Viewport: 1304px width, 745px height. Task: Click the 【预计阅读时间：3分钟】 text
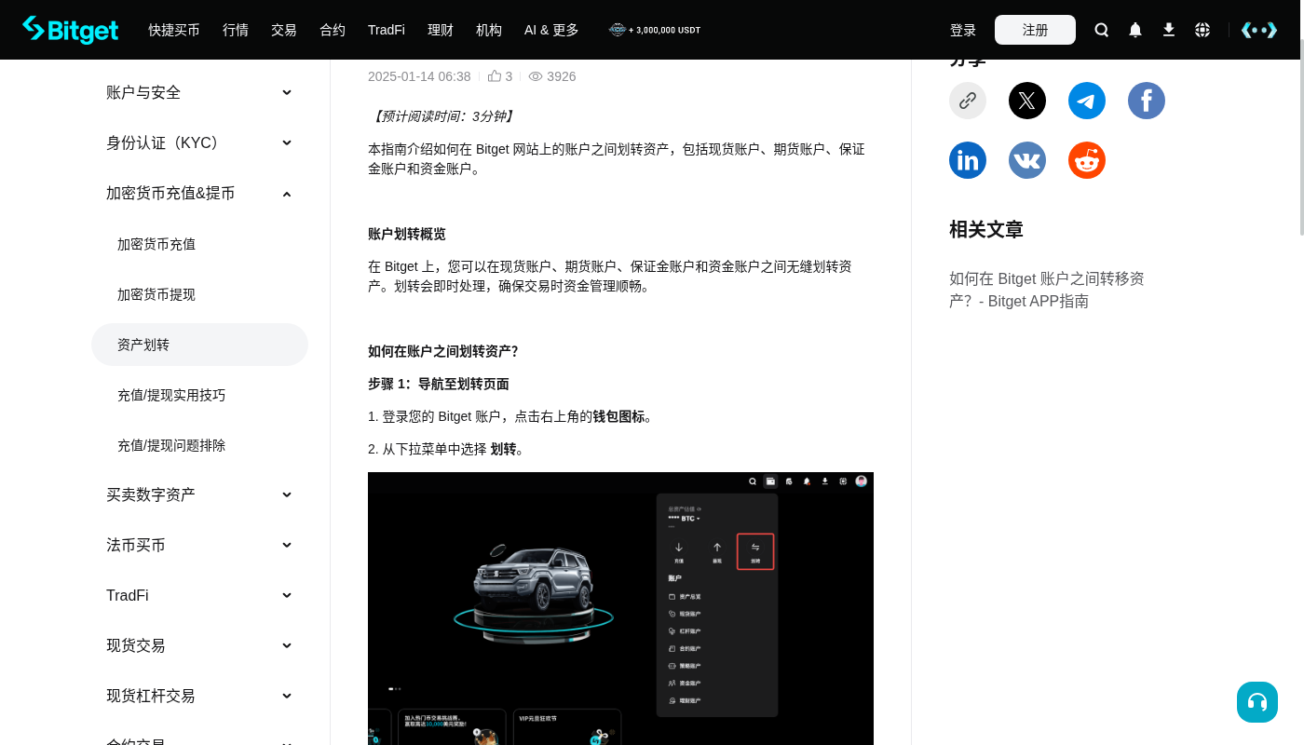[x=442, y=116]
